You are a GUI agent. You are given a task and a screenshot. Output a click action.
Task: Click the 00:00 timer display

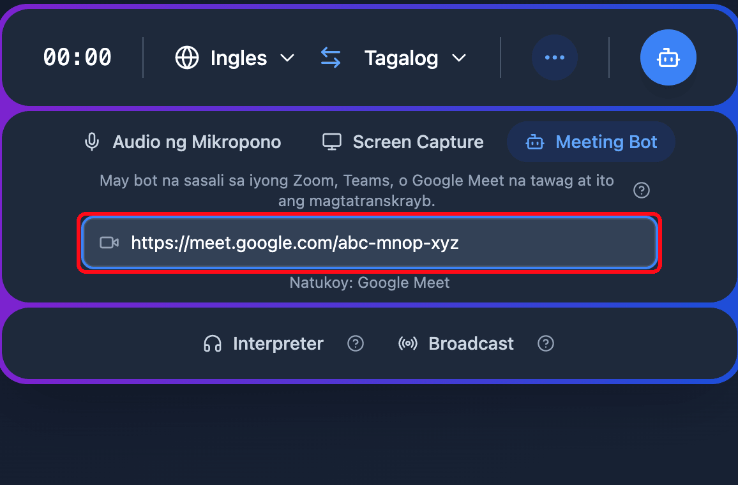click(x=78, y=57)
